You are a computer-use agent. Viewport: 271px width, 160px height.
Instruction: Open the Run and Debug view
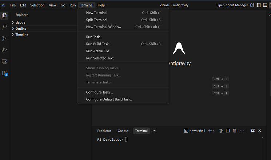(x=4, y=50)
